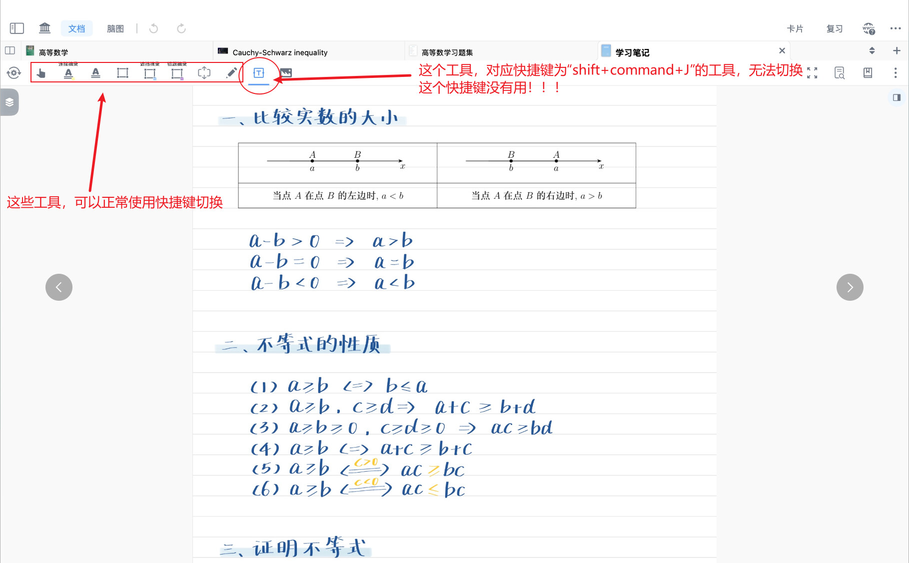Expand the tab list up-down arrows
This screenshot has height=563, width=909.
coord(872,50)
